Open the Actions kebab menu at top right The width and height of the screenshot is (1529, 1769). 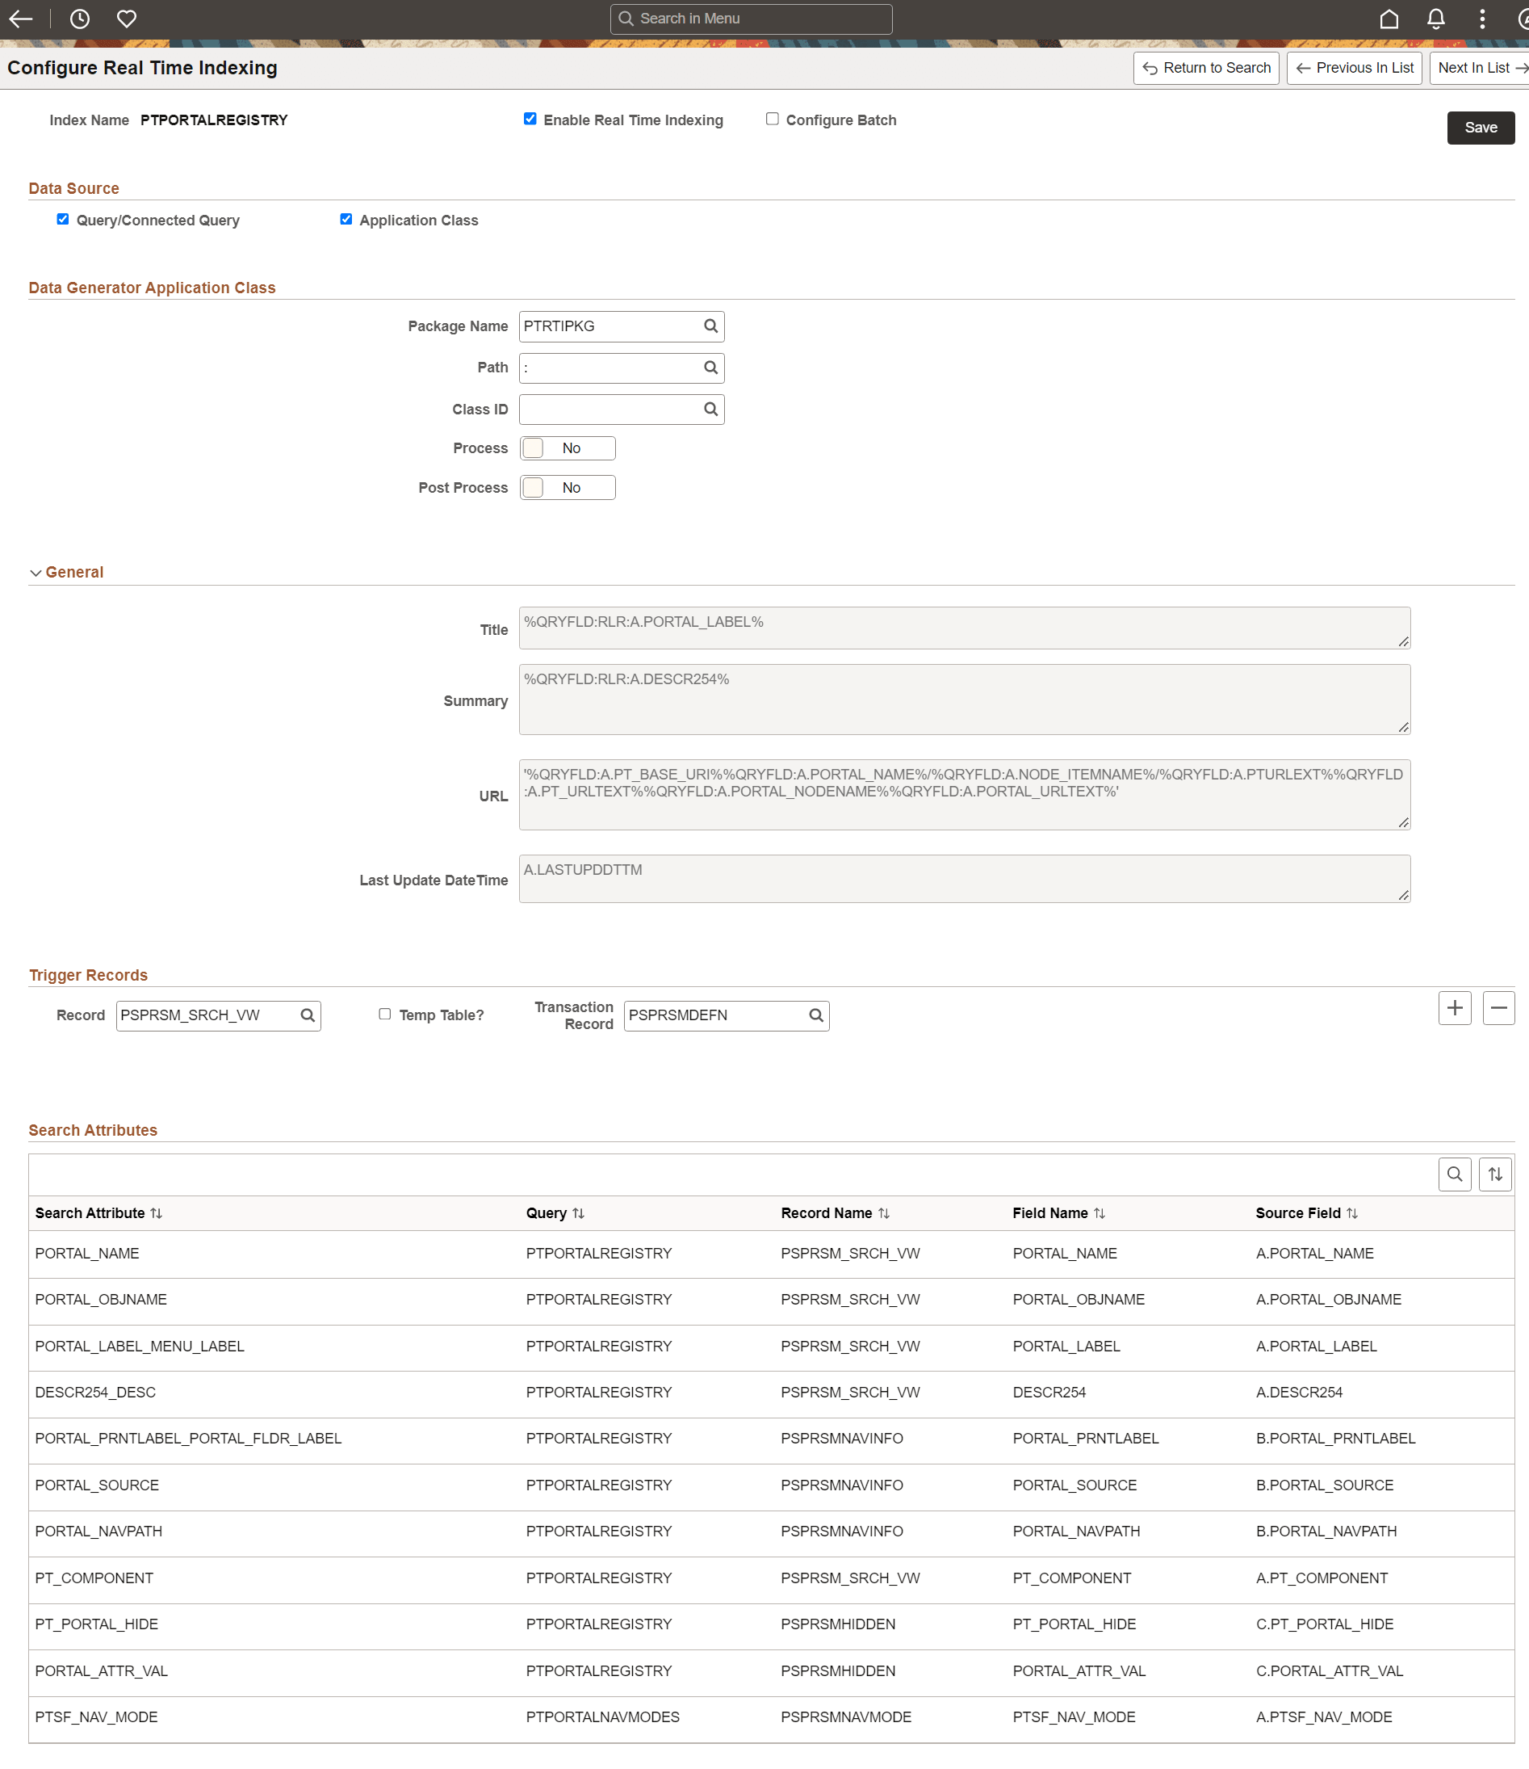pos(1482,18)
